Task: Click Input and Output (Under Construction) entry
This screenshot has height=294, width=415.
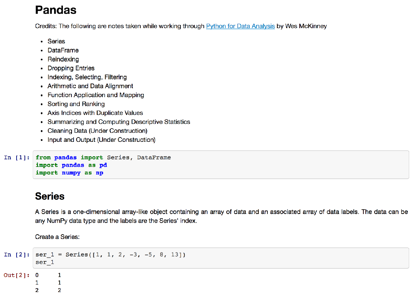Action: 101,140
